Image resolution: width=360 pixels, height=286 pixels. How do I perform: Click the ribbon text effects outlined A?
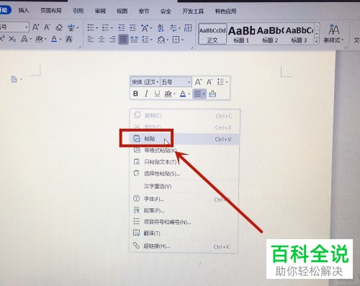pos(24,39)
